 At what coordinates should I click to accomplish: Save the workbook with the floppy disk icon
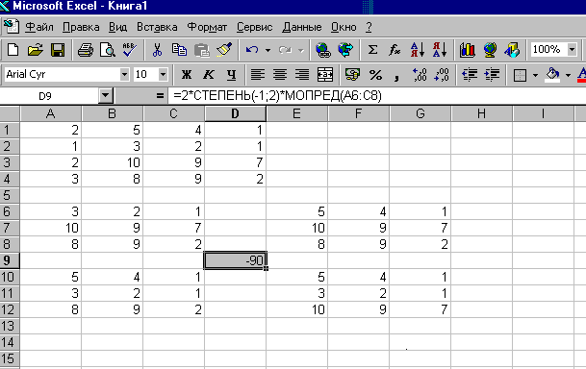click(58, 50)
